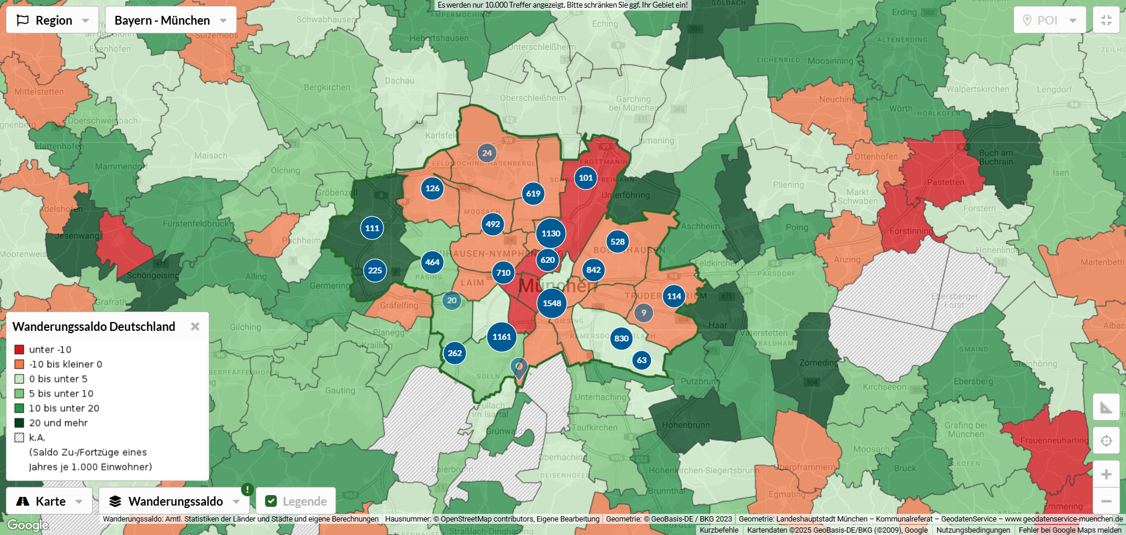
Task: Click the '5 bis unter 10' legend label
Action: 61,394
